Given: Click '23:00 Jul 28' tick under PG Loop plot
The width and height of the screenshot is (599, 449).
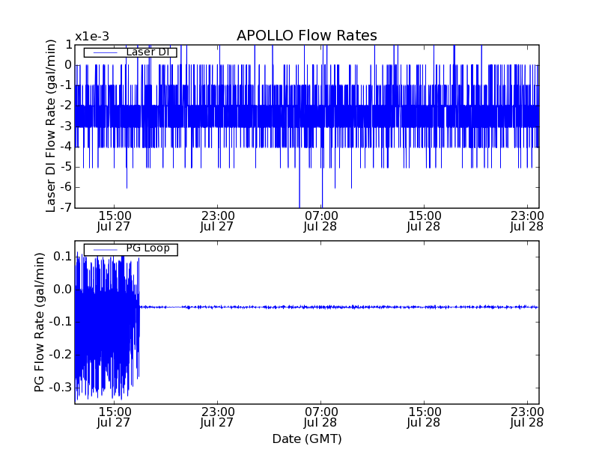Looking at the screenshot, I should 527,418.
